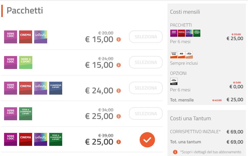Click info icon beside Scopri i dettagli
Viewport: 248px width, 156px height.
point(175,152)
